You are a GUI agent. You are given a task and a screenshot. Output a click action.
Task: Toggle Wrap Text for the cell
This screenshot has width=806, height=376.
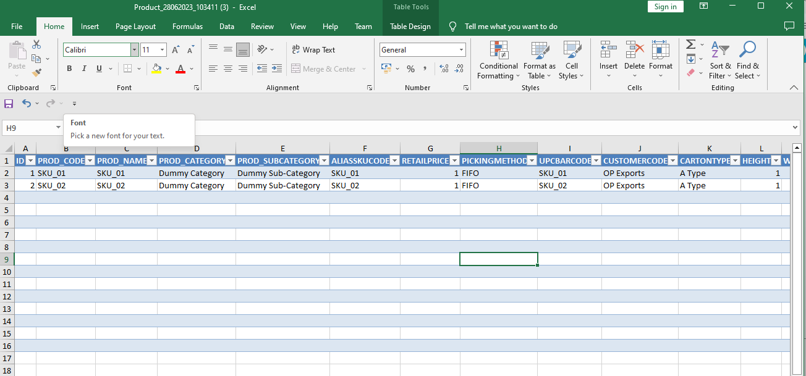coord(313,50)
